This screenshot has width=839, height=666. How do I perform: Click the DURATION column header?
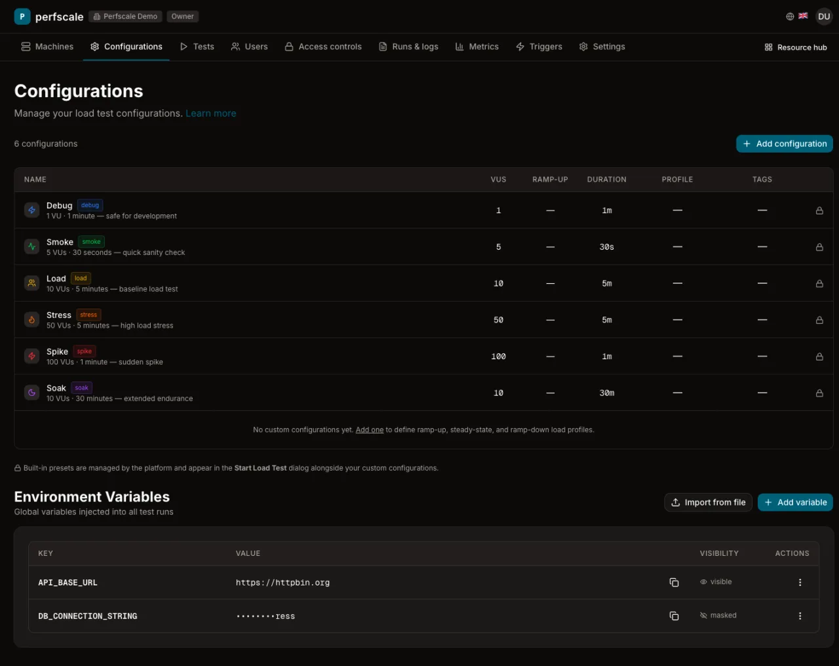[x=607, y=180]
